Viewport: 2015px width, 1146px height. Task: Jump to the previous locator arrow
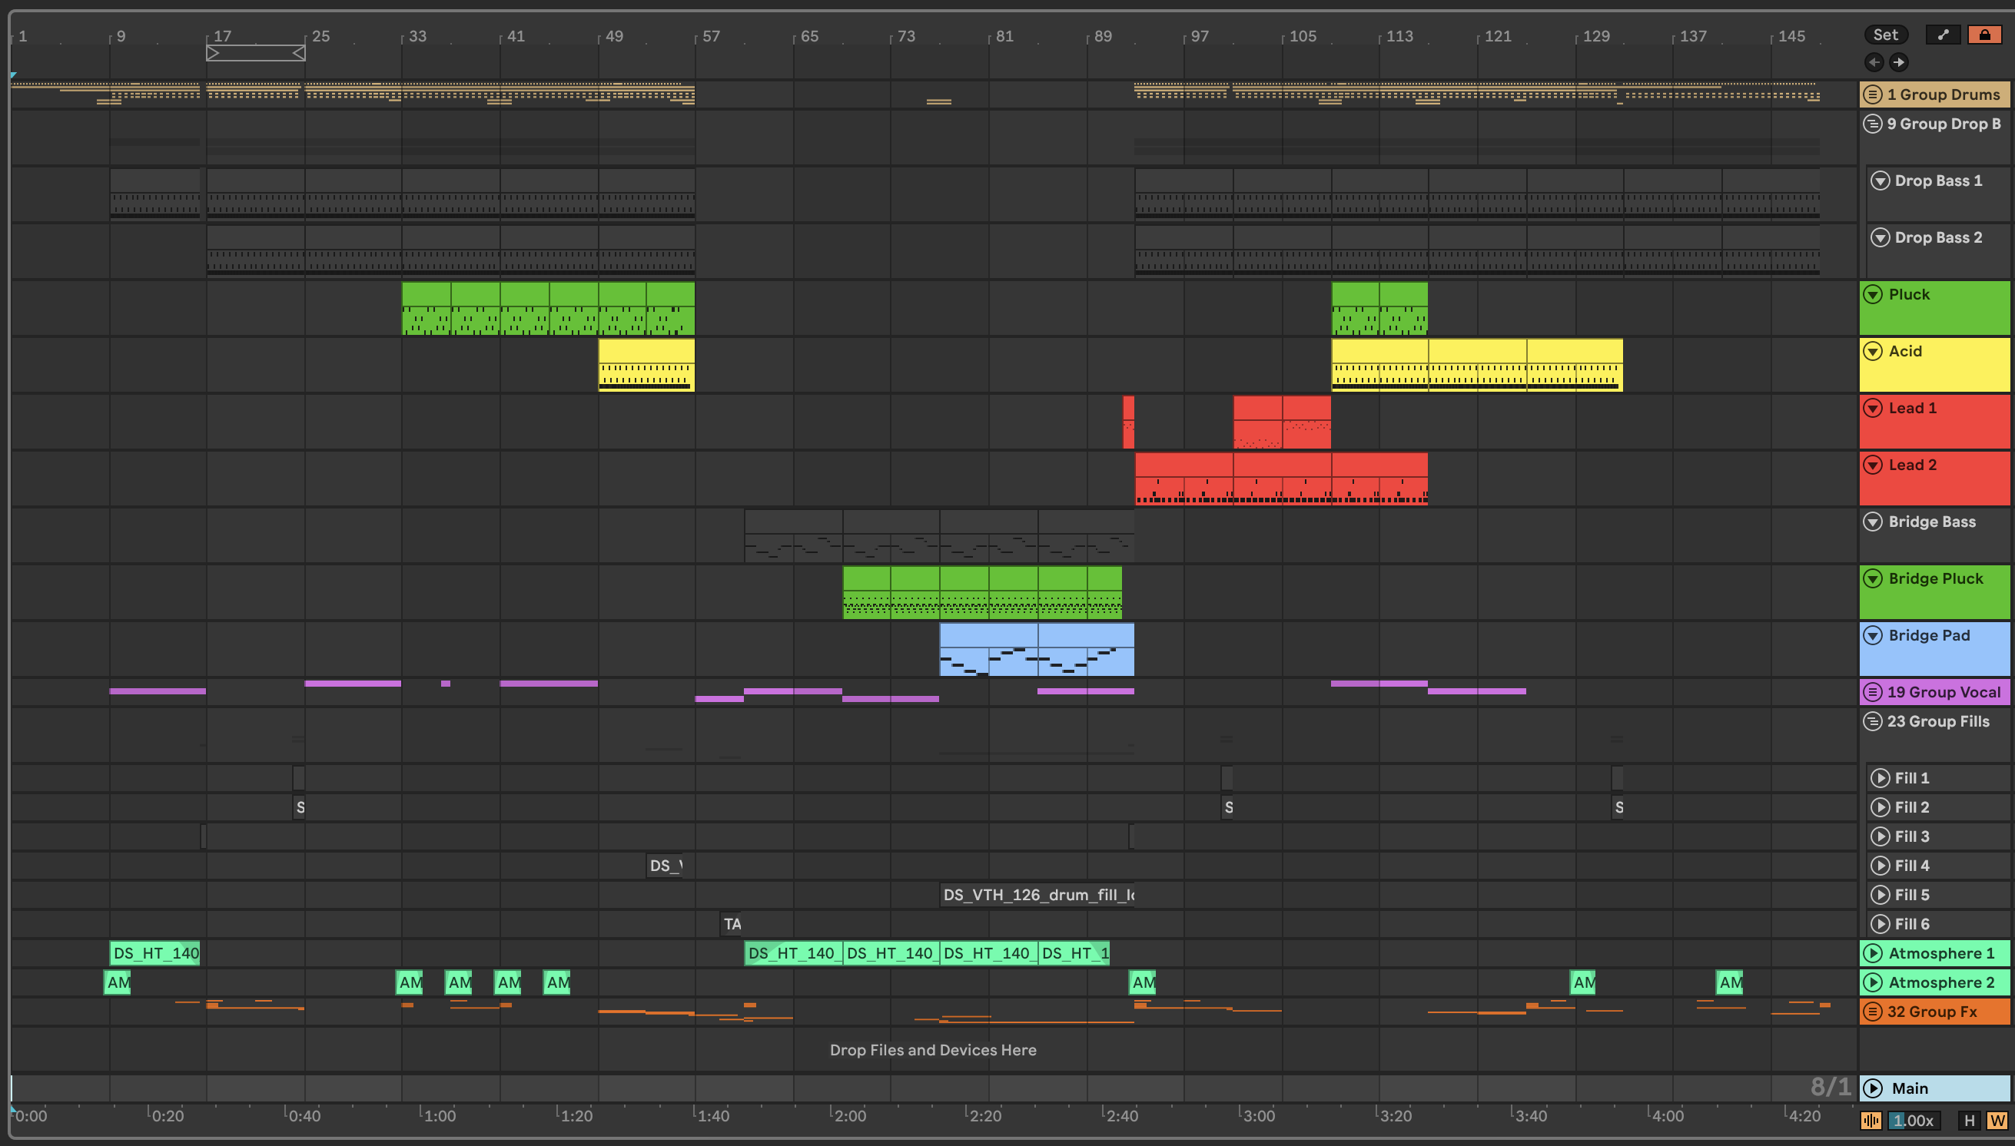pos(1874,62)
